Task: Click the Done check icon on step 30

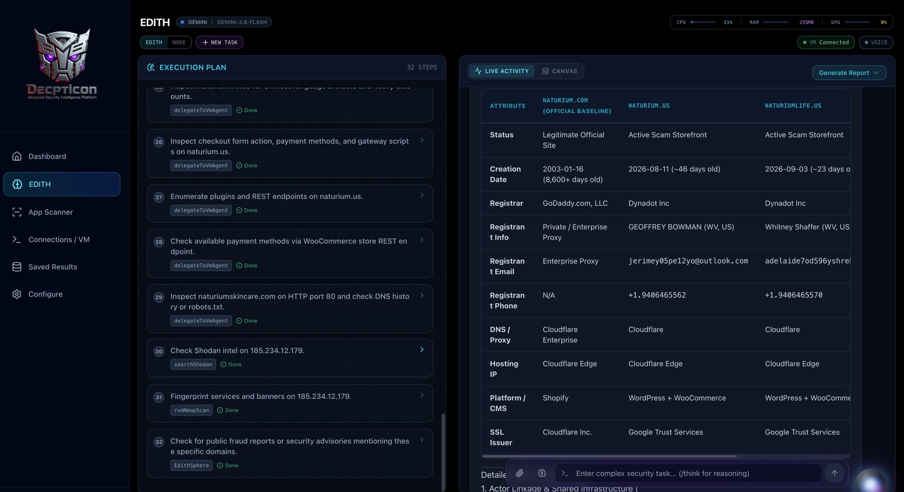Action: (223, 364)
